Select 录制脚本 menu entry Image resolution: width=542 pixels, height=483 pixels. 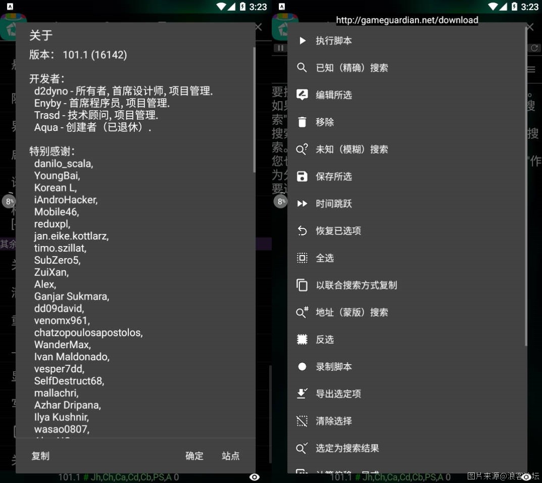point(407,366)
